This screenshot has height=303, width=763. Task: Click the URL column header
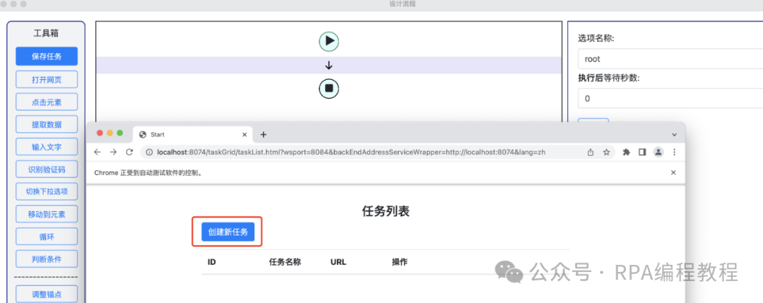click(338, 262)
